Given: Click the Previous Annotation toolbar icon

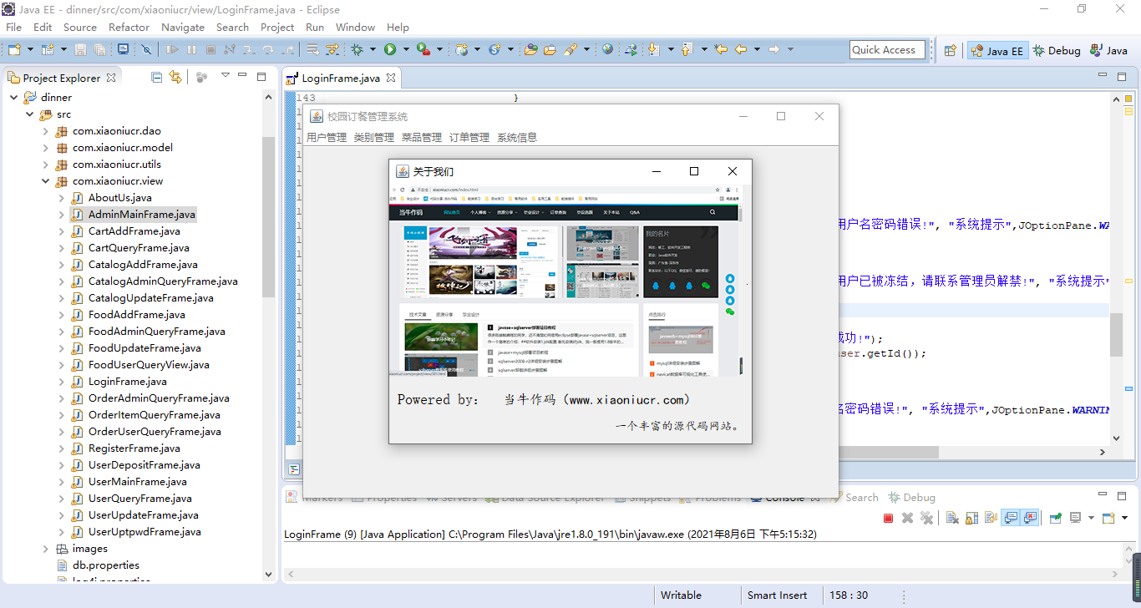Looking at the screenshot, I should pos(687,50).
